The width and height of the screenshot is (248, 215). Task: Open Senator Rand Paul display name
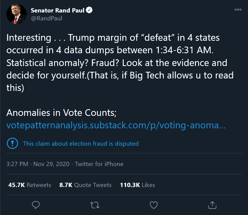(x=57, y=10)
